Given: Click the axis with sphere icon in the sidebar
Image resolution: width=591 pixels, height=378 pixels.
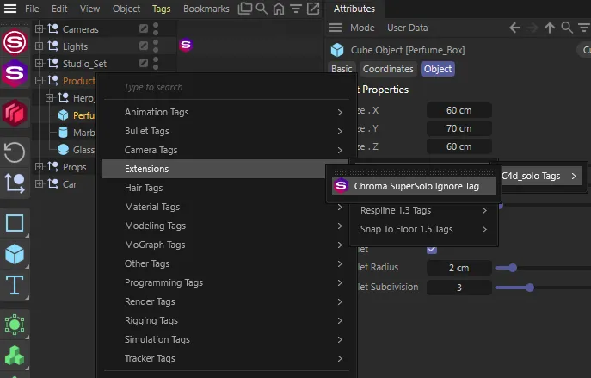Looking at the screenshot, I should point(15,183).
